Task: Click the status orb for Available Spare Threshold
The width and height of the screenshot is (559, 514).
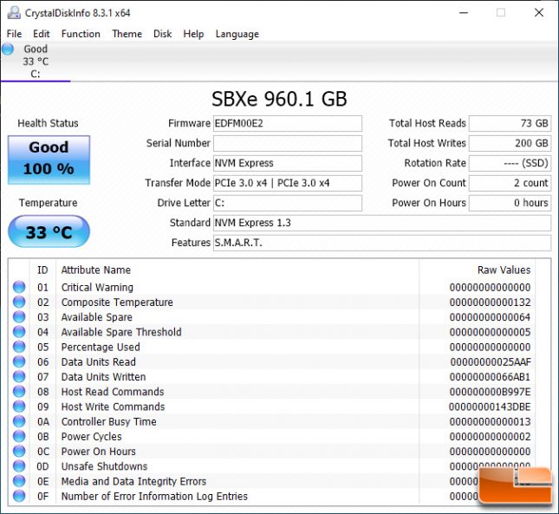Action: coord(19,332)
